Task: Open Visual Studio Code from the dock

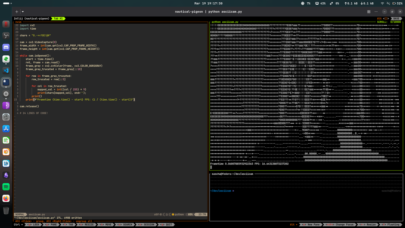Action: click(6, 71)
